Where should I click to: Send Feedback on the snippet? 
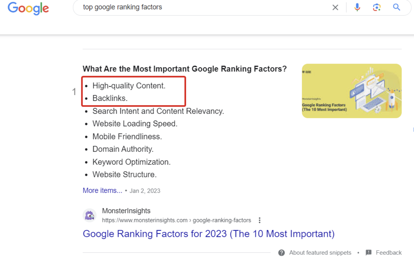point(388,253)
